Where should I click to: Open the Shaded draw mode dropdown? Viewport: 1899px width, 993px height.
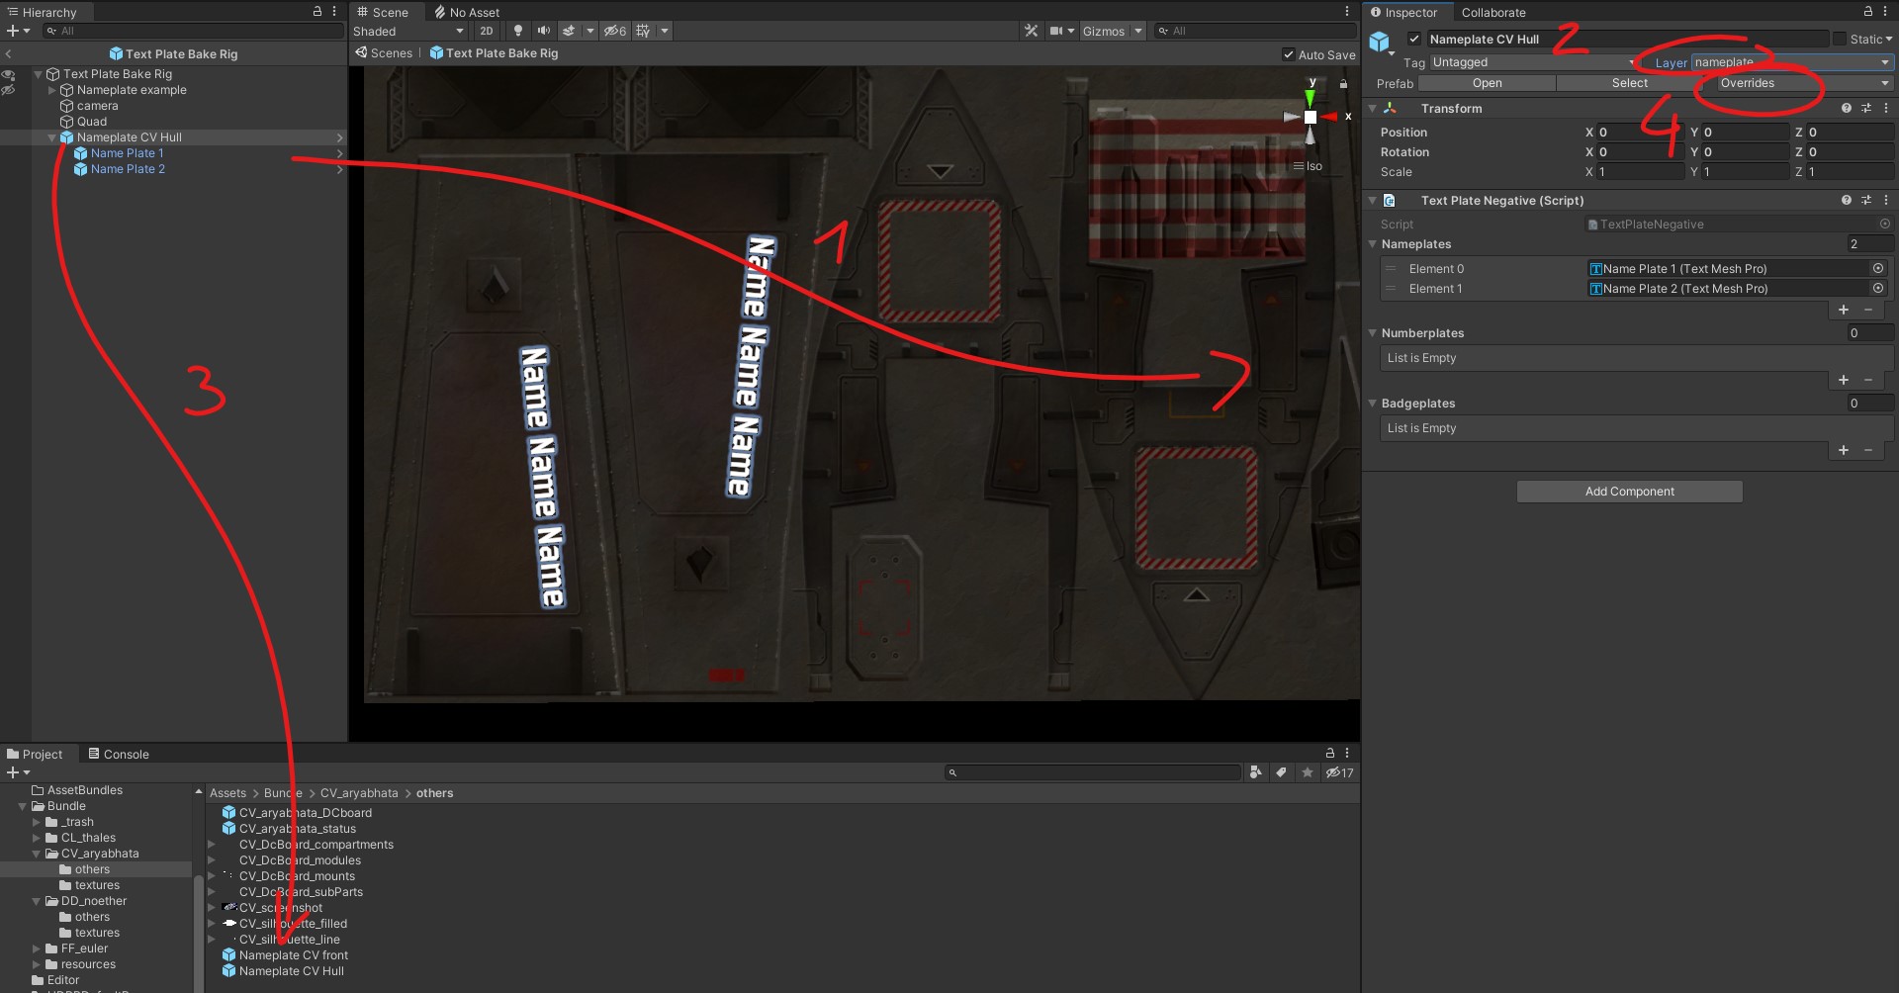pos(408,31)
